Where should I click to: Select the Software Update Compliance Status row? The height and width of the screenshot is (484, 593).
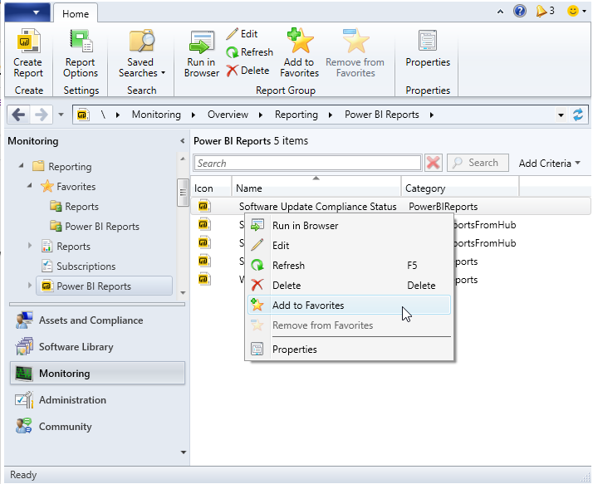[390, 207]
